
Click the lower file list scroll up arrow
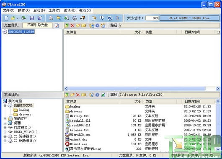[x=218, y=101]
